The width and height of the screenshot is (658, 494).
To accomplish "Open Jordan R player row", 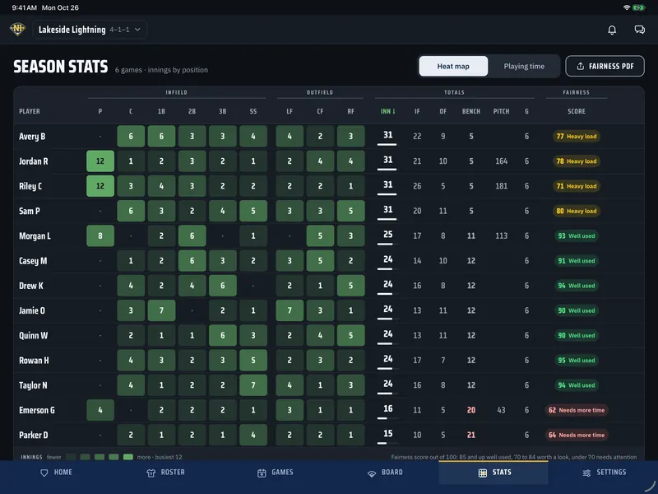I will [329, 161].
